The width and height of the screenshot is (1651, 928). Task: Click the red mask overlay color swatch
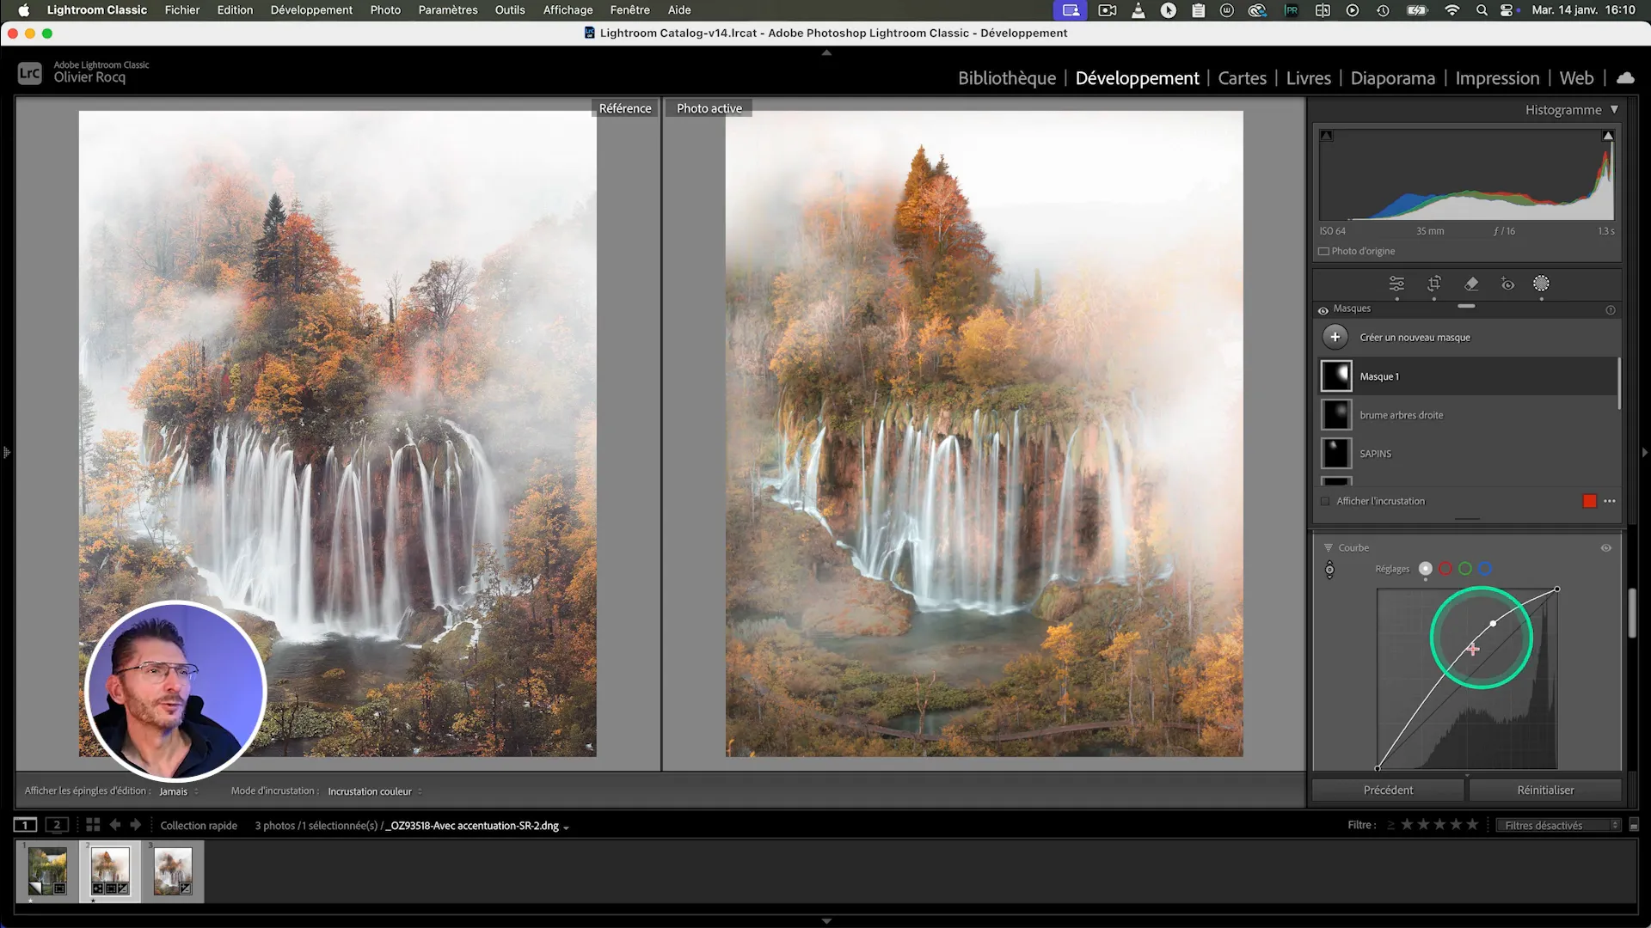pos(1589,501)
